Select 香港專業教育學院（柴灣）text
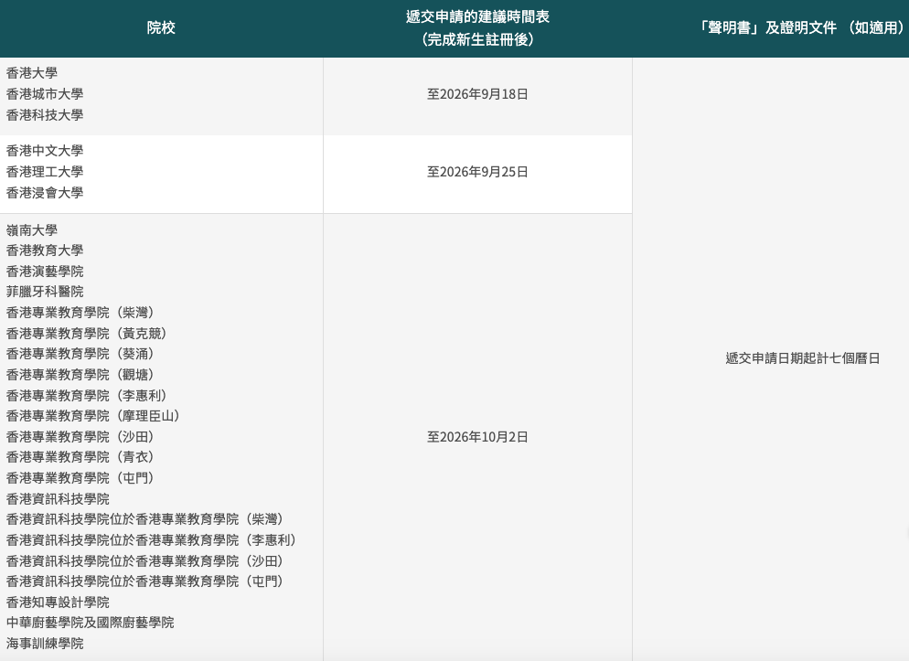 pyautogui.click(x=80, y=313)
